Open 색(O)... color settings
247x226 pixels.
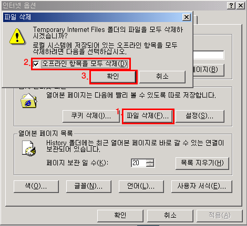click(x=36, y=186)
